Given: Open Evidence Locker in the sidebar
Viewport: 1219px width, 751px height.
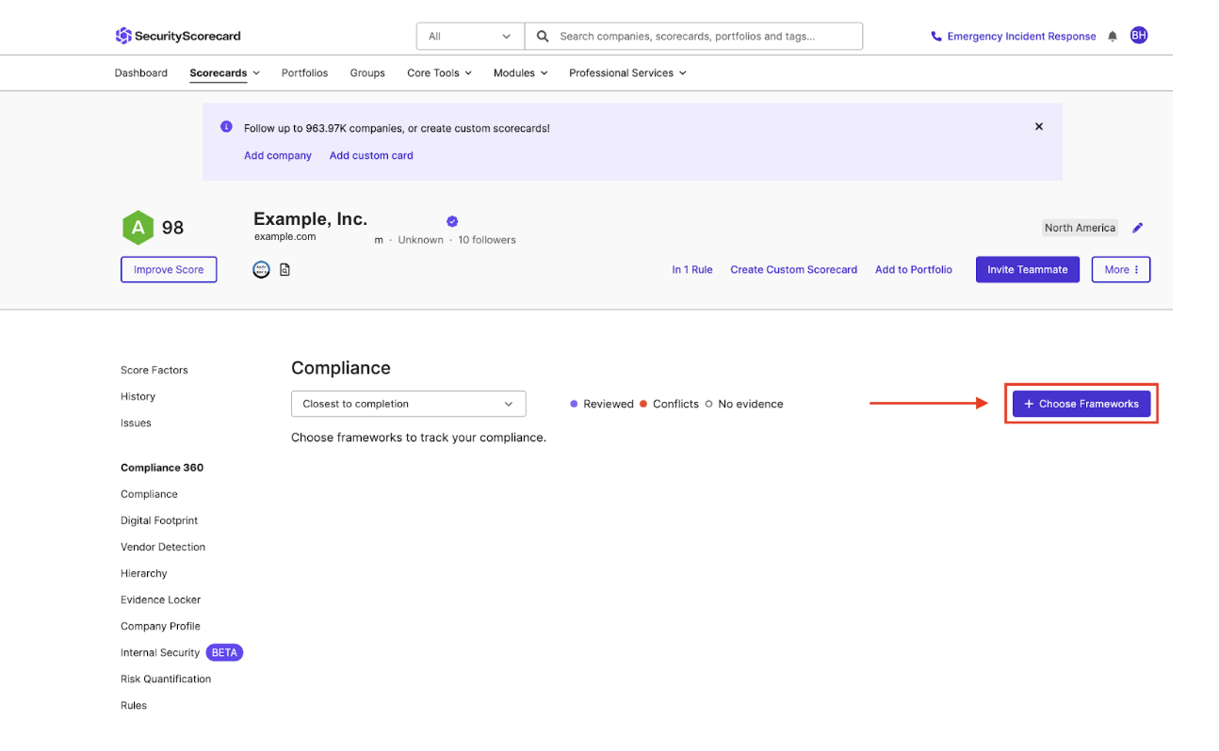Looking at the screenshot, I should tap(161, 599).
